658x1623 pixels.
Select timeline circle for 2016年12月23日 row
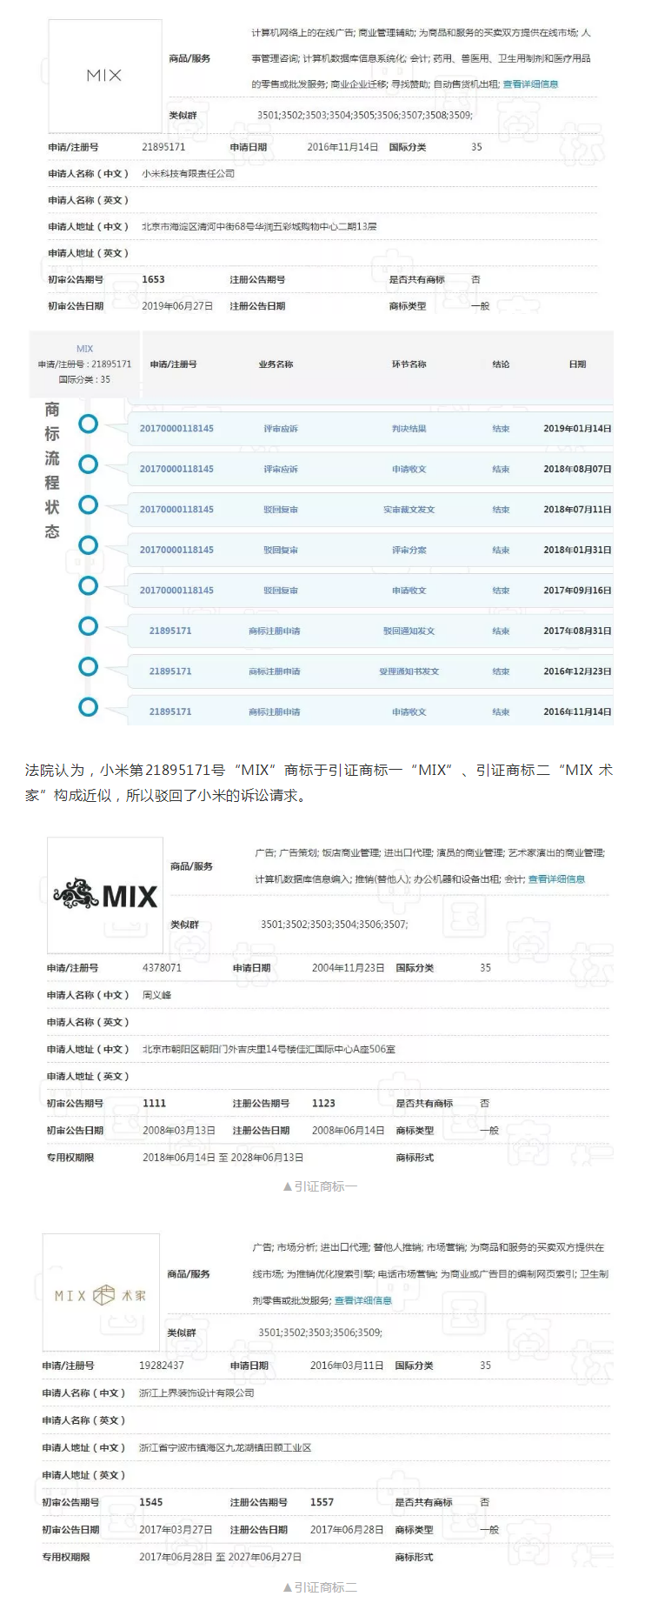click(88, 666)
